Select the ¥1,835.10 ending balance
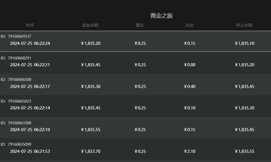 [x=245, y=43]
